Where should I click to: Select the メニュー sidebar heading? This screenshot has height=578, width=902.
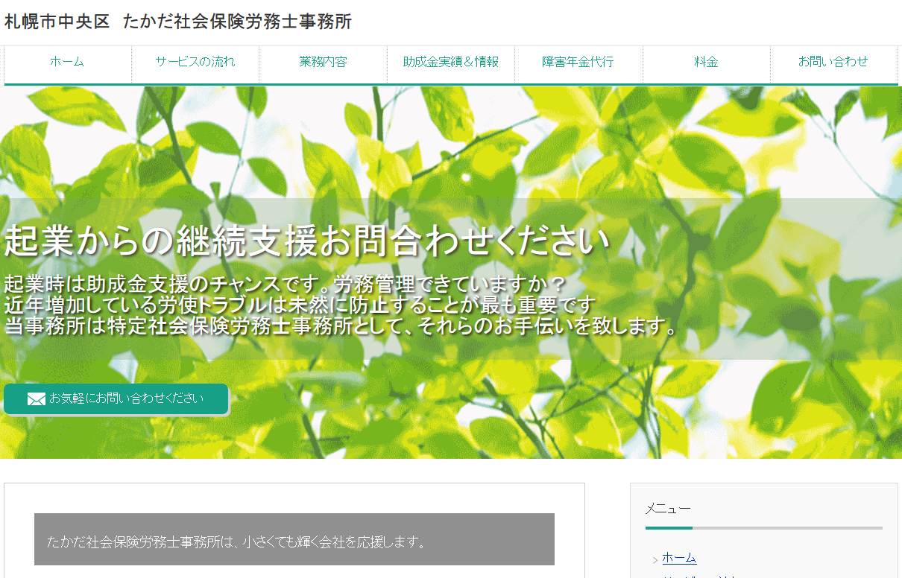(x=667, y=508)
